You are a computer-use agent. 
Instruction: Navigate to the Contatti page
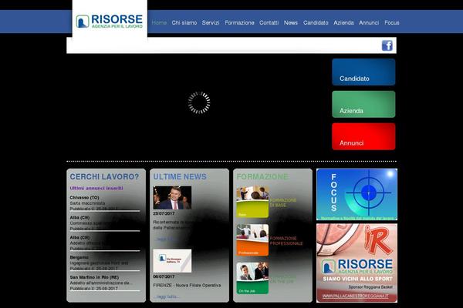[x=269, y=22]
